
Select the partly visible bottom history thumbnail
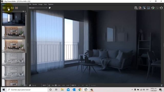point(14,83)
